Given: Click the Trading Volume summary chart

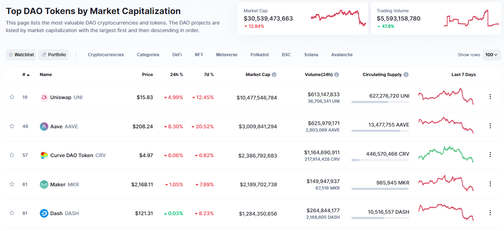Looking at the screenshot, I should [472, 18].
